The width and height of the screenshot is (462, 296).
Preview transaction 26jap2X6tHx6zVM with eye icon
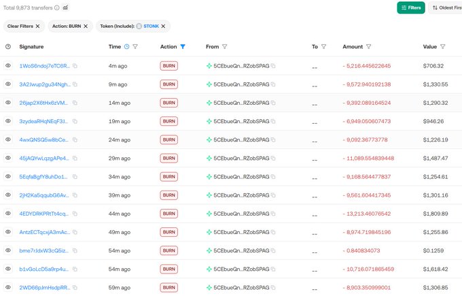tap(8, 102)
